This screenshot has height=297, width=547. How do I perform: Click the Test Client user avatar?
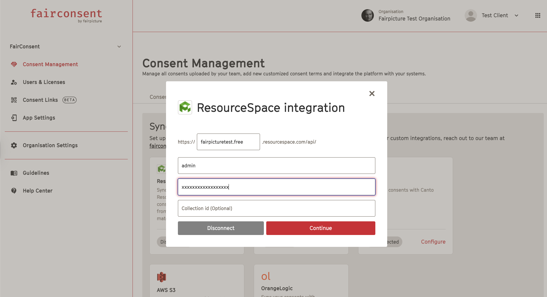pos(471,15)
